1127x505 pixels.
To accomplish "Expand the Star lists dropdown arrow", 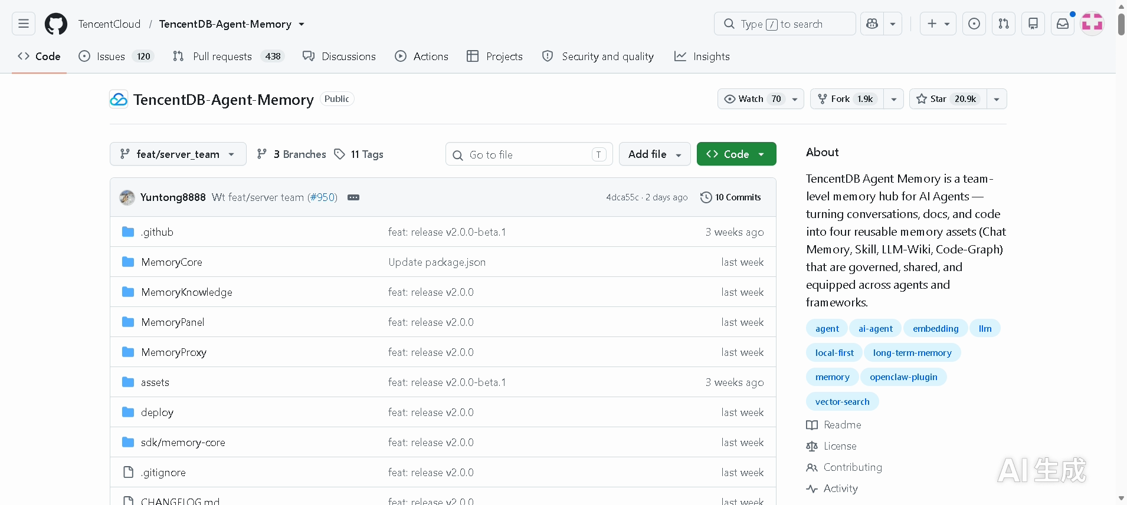I will tap(997, 99).
